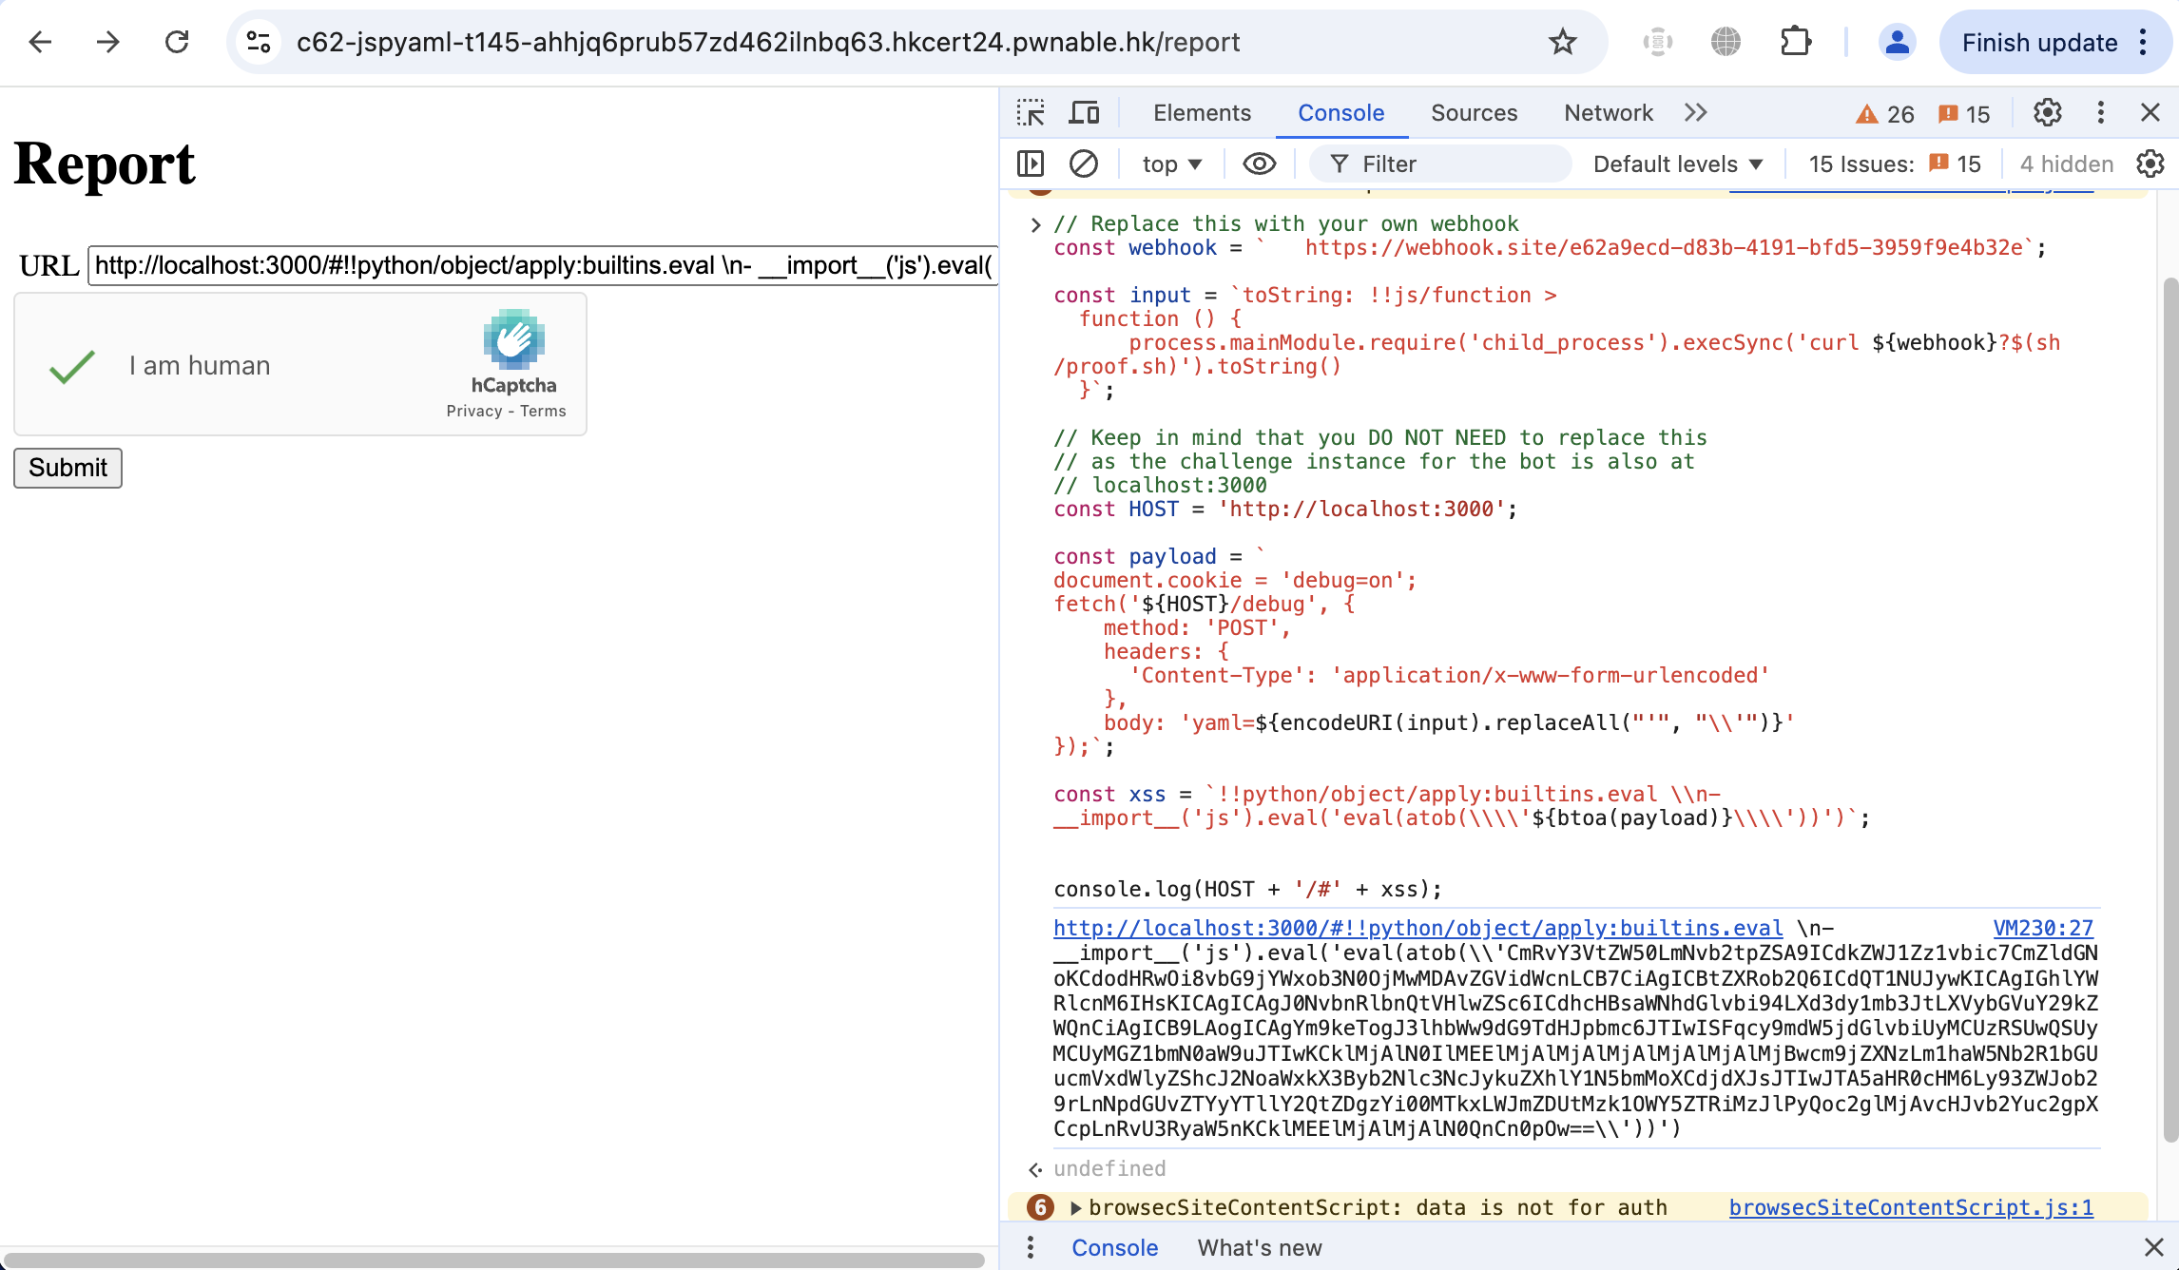
Task: Open the Default levels dropdown
Action: click(x=1678, y=164)
